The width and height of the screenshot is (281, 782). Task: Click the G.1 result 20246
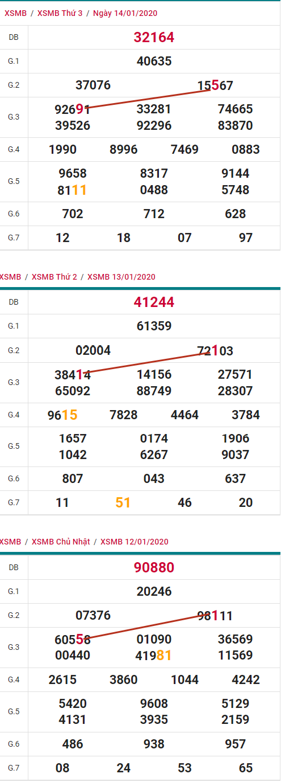(154, 591)
